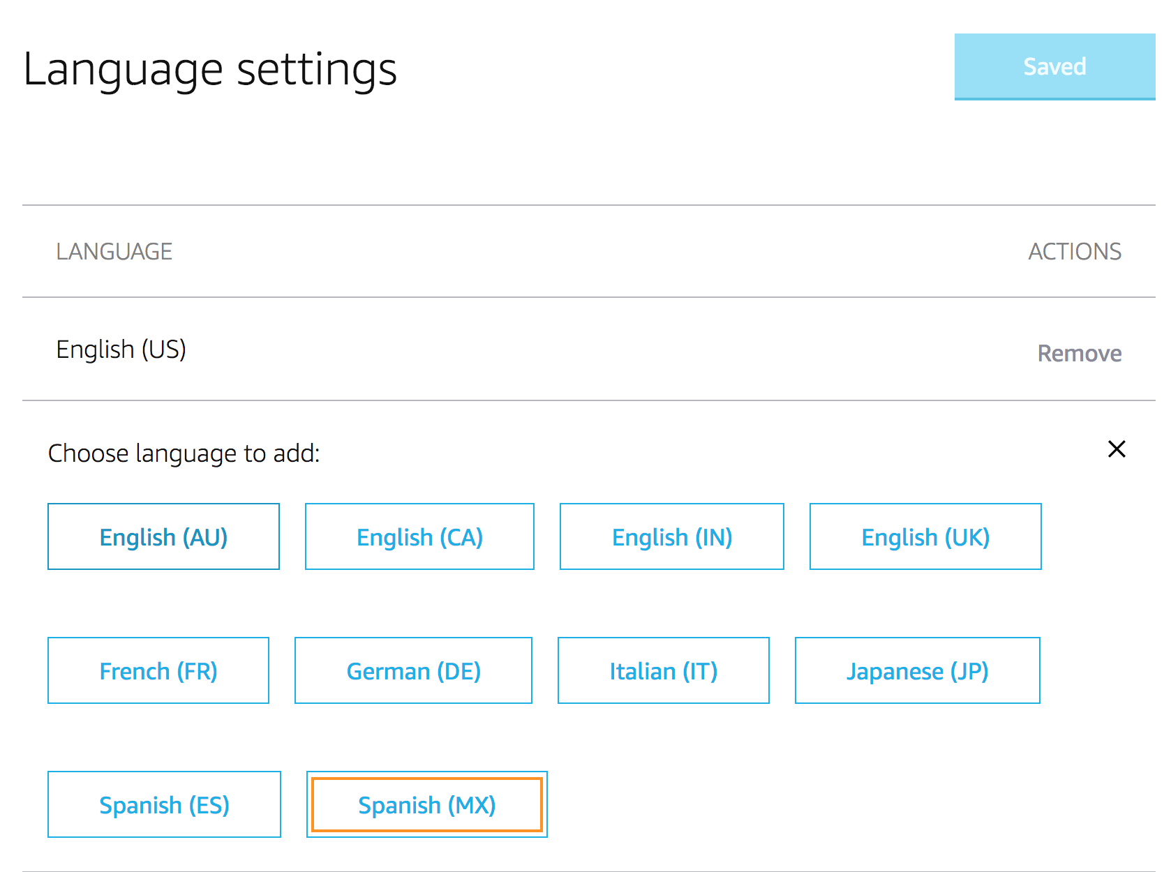
Task: Select English (AU) as a new language
Action: (x=163, y=536)
